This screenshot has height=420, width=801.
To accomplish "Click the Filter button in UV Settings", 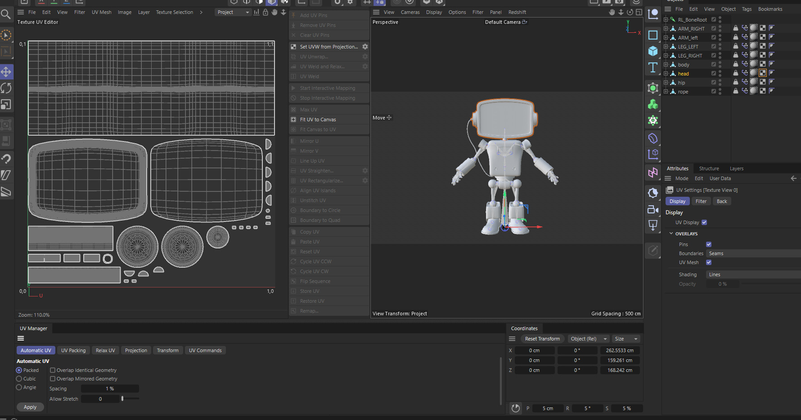I will click(701, 201).
